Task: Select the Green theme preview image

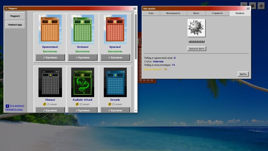Action: coord(83,29)
